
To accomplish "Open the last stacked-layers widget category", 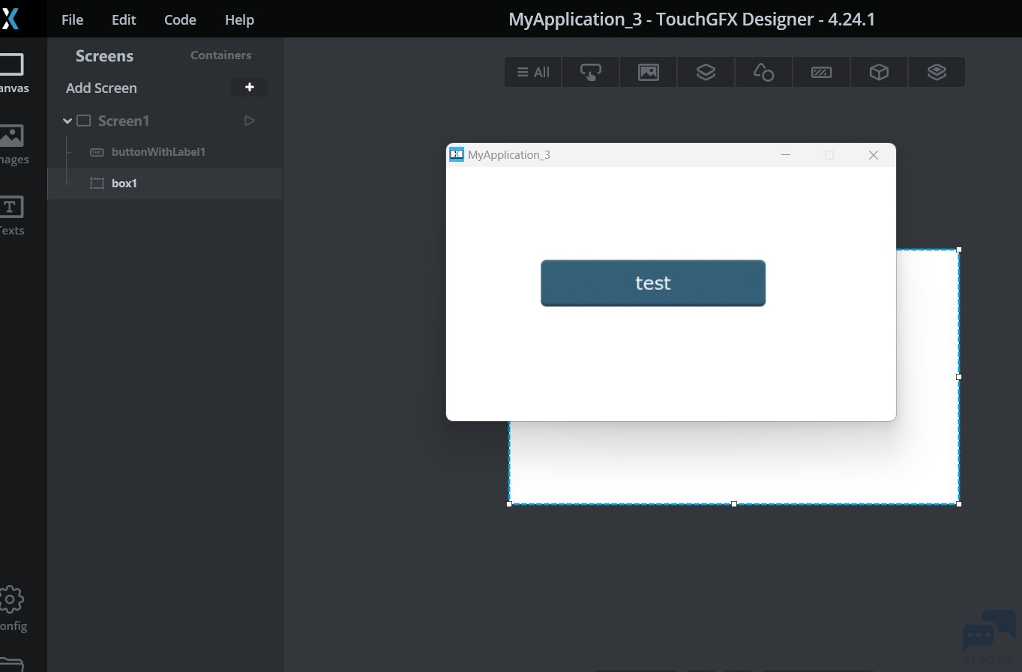I will [937, 72].
